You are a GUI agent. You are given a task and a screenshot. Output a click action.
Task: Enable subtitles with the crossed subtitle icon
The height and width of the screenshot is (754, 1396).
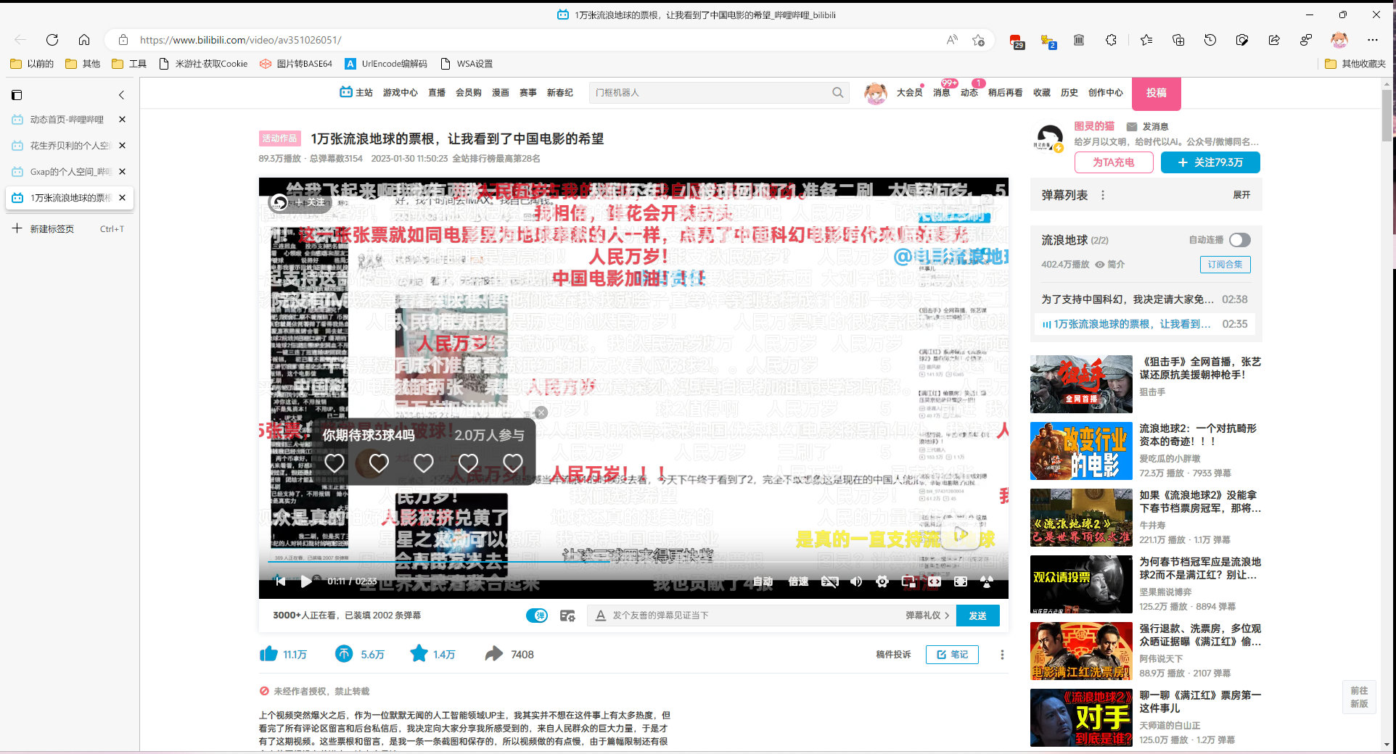coord(829,581)
